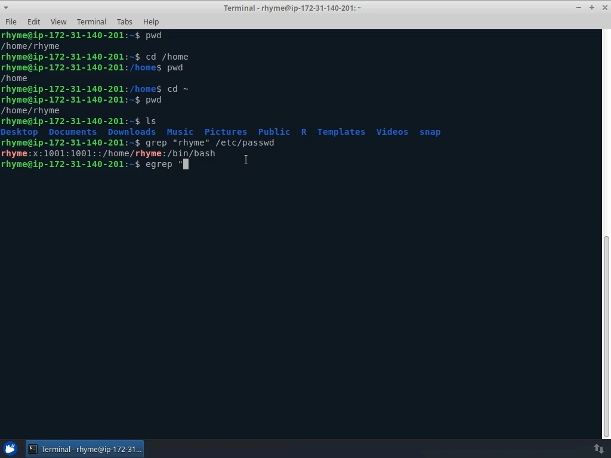The image size is (611, 458).
Task: Open the View menu
Action: coord(58,21)
